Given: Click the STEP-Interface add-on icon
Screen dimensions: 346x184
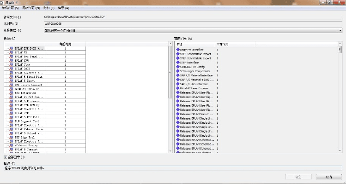Looking at the screenshot, I should click(x=178, y=63).
